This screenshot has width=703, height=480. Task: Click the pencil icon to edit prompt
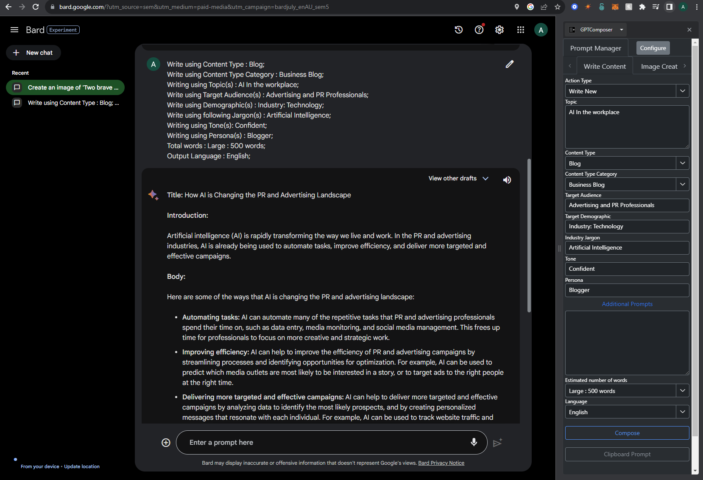[x=510, y=64]
